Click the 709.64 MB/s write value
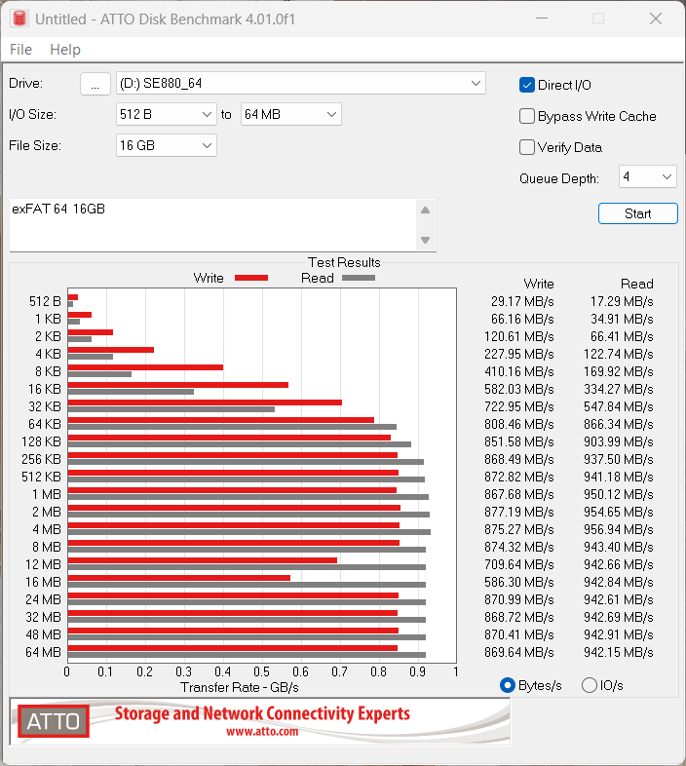Screen dimensions: 686x766 (x=519, y=564)
